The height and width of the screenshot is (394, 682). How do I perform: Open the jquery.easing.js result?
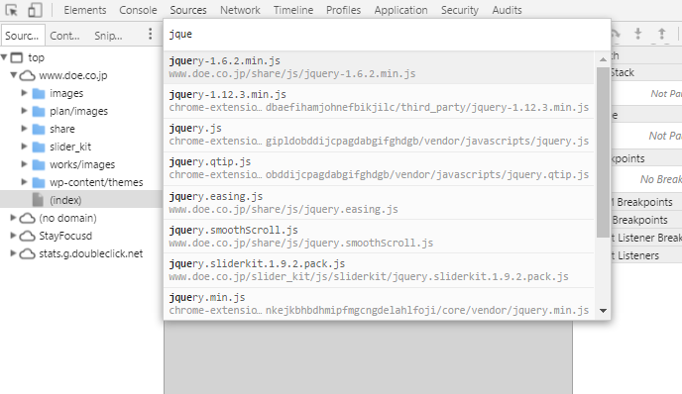pyautogui.click(x=379, y=202)
